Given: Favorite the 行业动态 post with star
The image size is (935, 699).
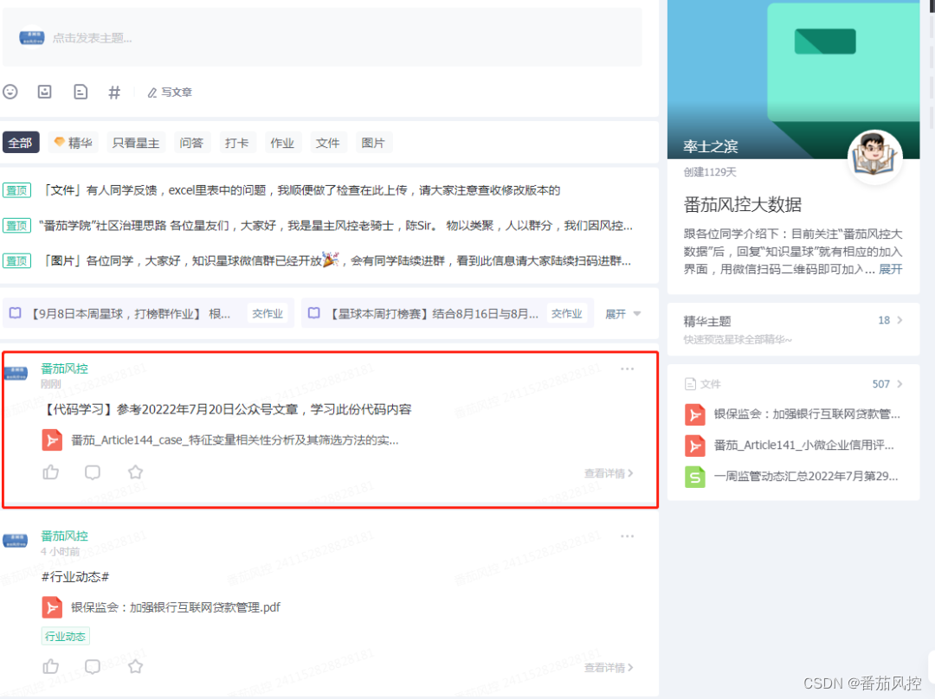Looking at the screenshot, I should coord(135,666).
